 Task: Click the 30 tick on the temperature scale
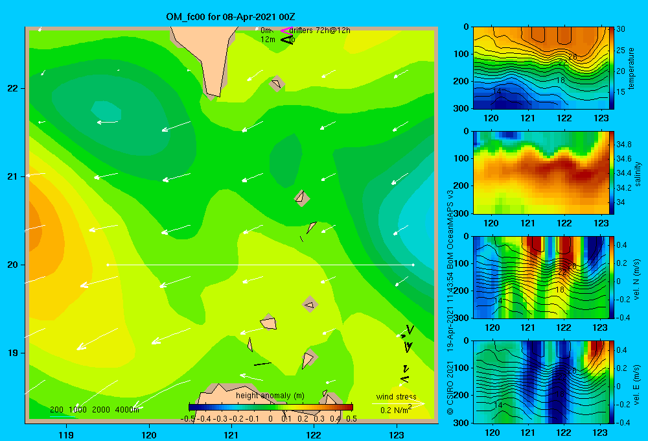coord(620,29)
